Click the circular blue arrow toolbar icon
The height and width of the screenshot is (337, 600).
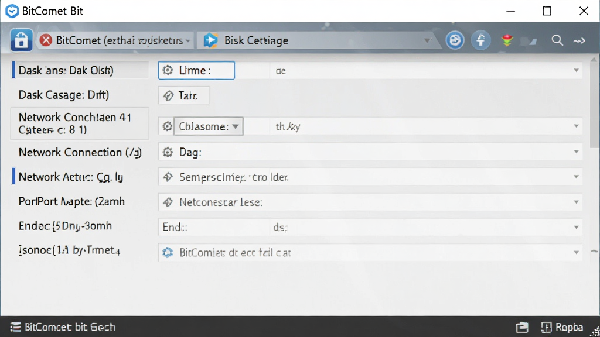coord(455,40)
